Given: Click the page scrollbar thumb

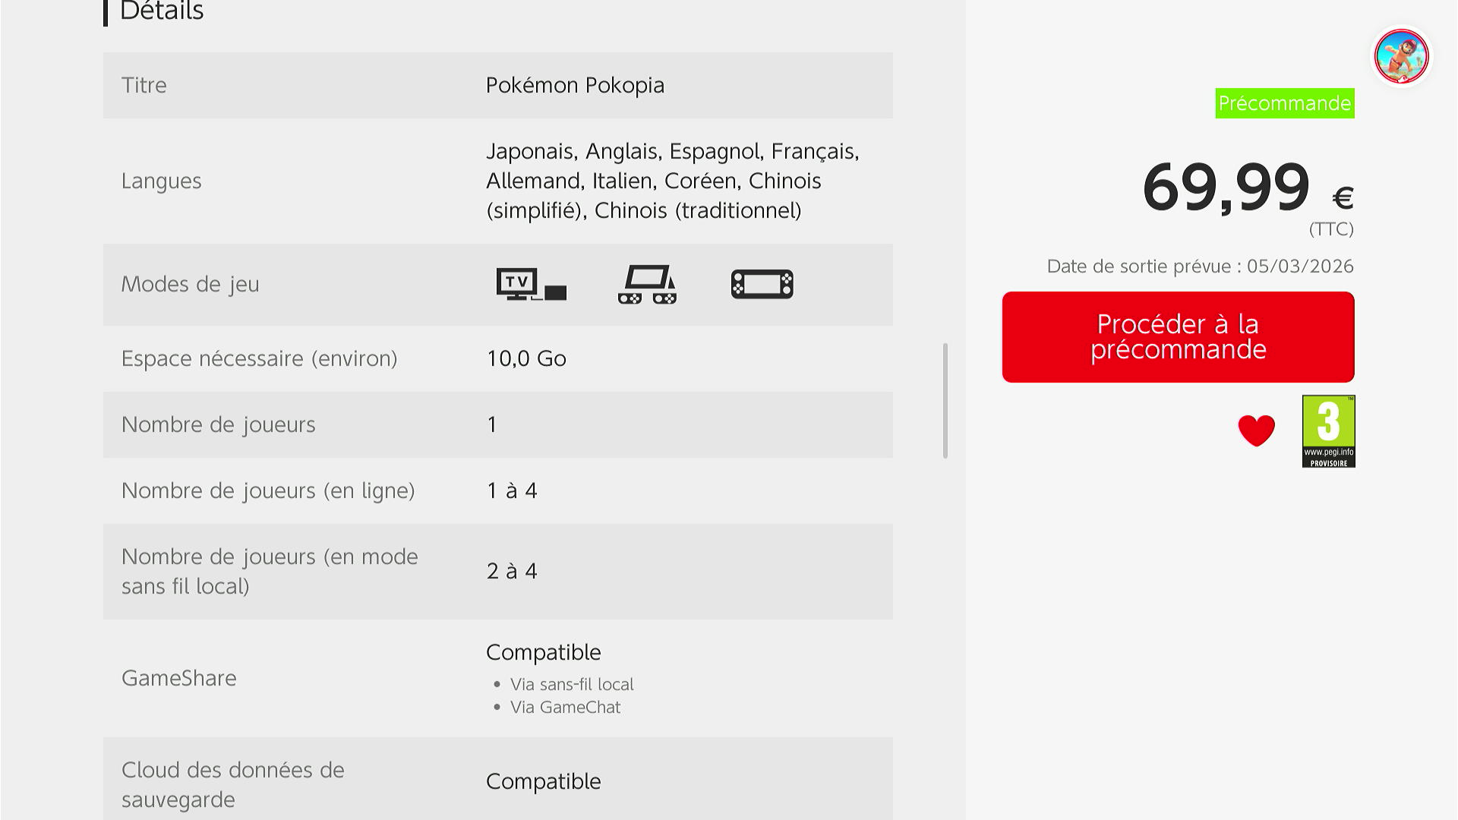Looking at the screenshot, I should click(945, 400).
